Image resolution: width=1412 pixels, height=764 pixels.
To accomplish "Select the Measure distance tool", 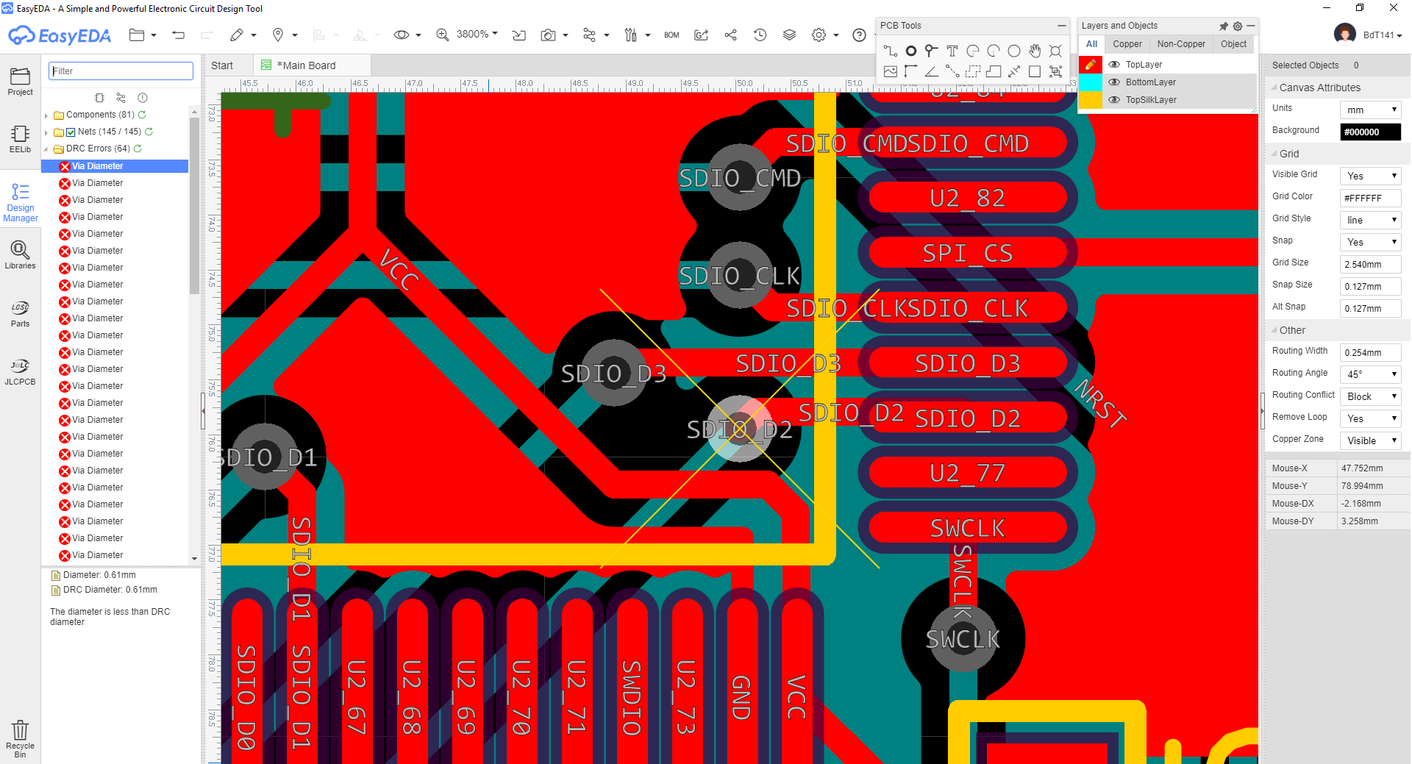I will (1014, 71).
